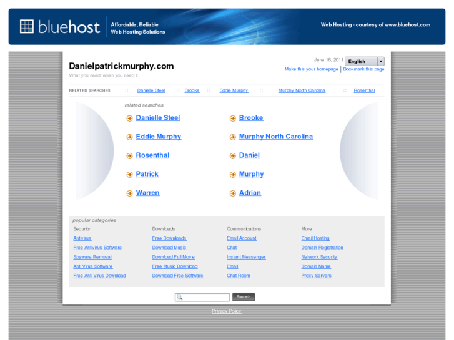This screenshot has height=340, width=454.
Task: Open the large Adrian link
Action: tap(250, 193)
